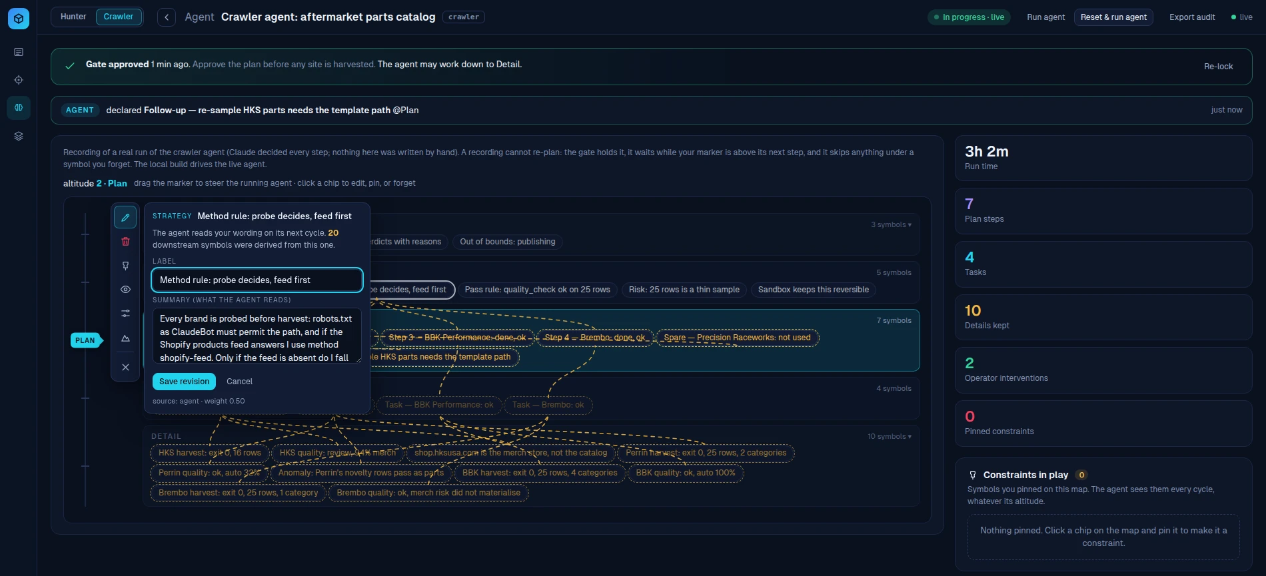This screenshot has width=1266, height=576.
Task: Open the Task — Brembo: ok chip
Action: point(548,405)
